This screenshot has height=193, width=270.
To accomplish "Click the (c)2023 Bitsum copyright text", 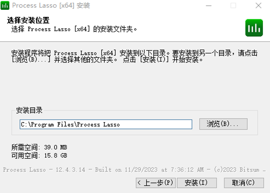I will click(237, 170).
